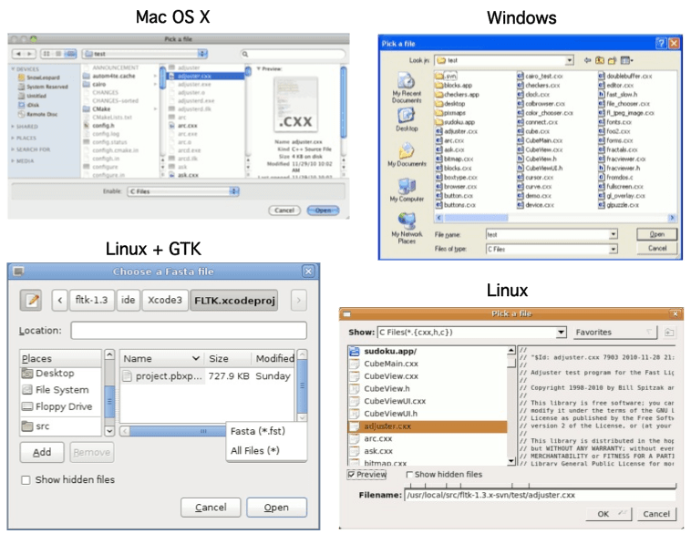Open My Network Places in Windows places bar
The image size is (691, 544).
[407, 228]
